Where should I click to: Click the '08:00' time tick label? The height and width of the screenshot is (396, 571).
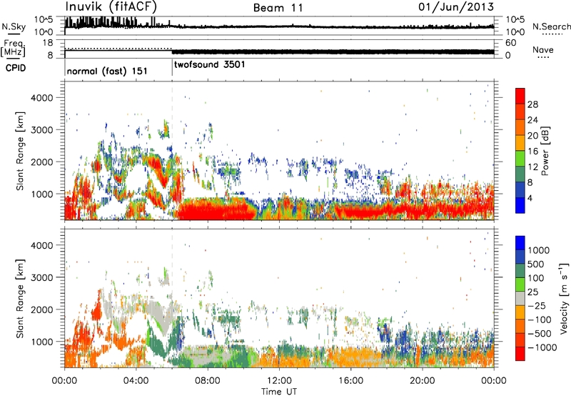(208, 381)
